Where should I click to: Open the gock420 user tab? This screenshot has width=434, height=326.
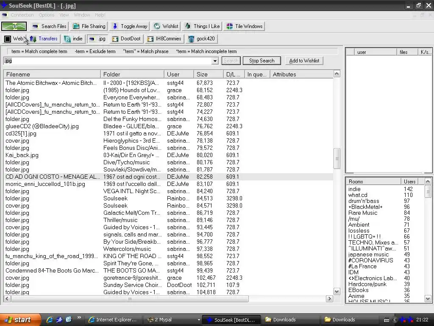pos(202,39)
